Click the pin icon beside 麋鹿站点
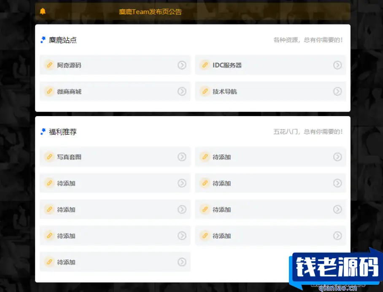The image size is (383, 292). [43, 40]
